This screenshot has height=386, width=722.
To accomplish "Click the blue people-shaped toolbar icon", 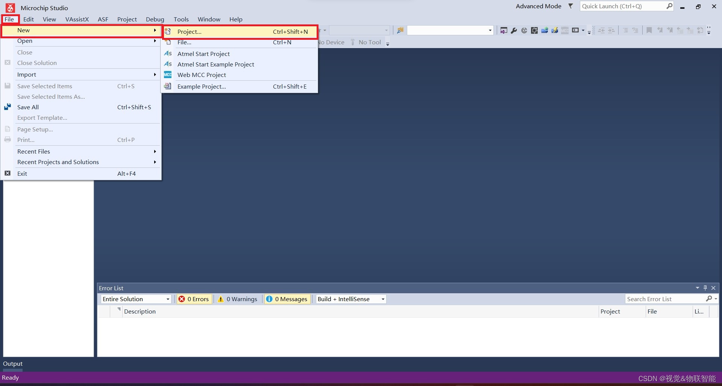I will coord(545,30).
